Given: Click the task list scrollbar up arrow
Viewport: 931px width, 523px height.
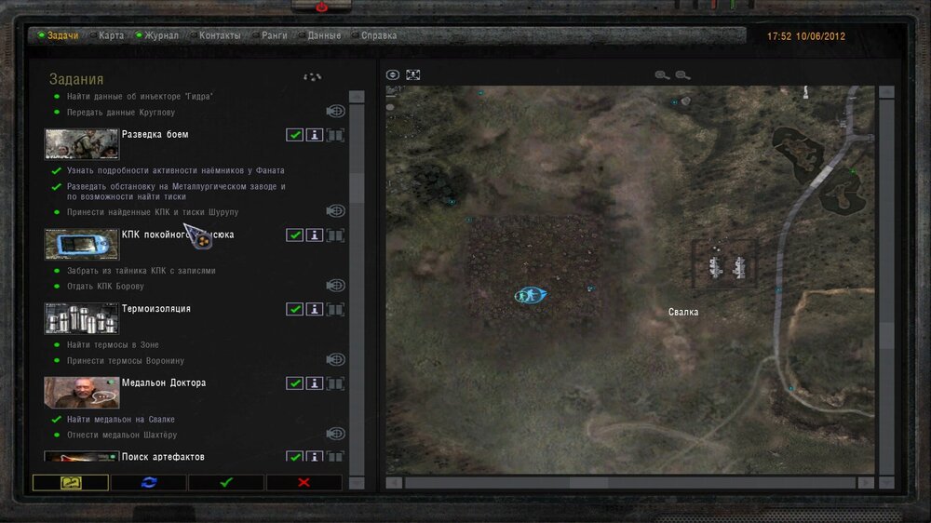Looking at the screenshot, I should [357, 96].
